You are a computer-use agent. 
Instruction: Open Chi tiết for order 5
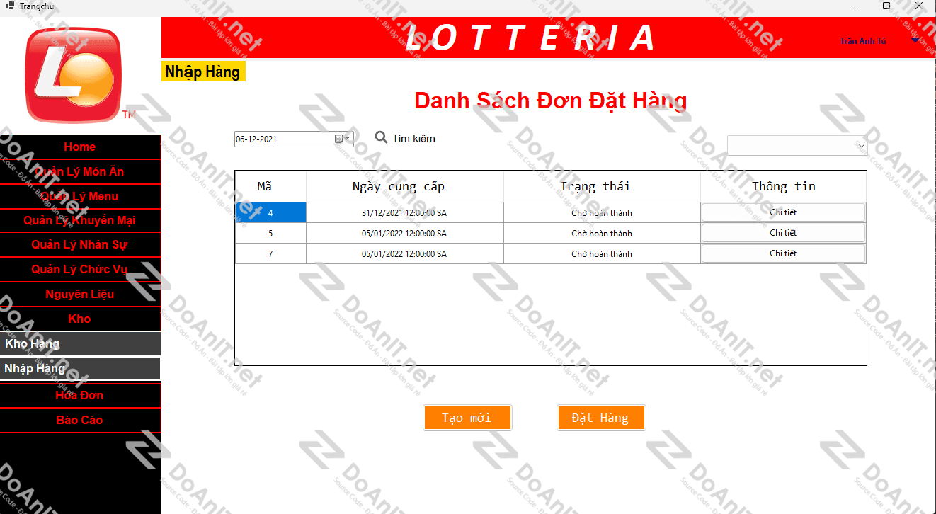point(783,233)
